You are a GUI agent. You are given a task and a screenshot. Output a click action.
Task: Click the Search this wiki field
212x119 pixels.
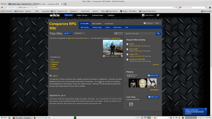140,34
